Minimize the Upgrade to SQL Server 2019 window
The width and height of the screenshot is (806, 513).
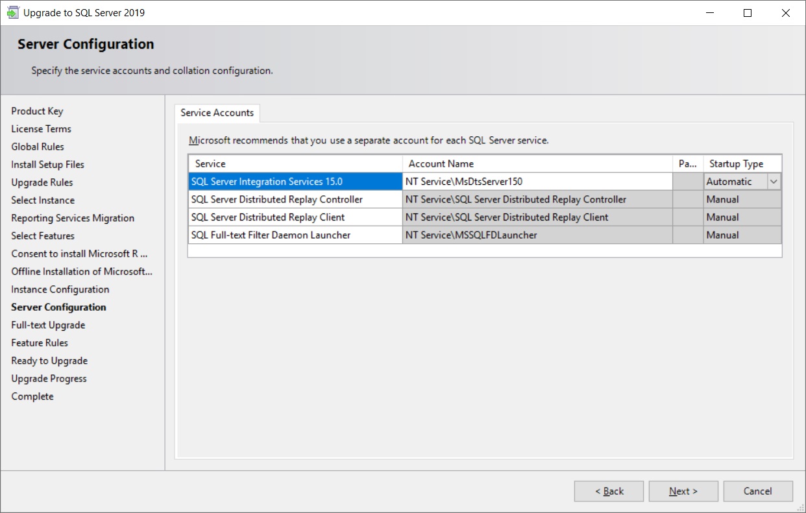709,12
